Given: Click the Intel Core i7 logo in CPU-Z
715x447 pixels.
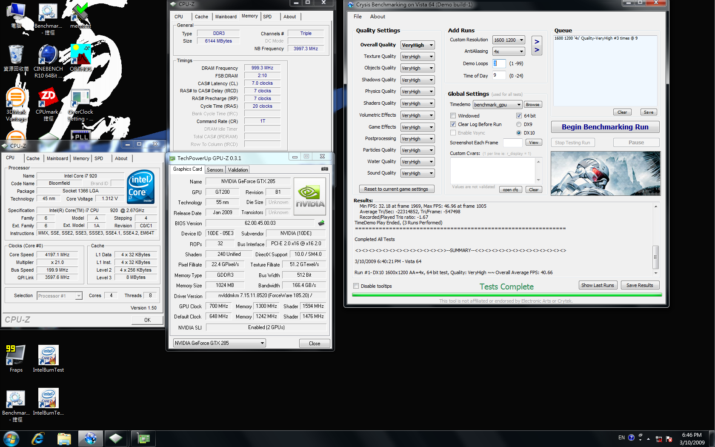Looking at the screenshot, I should point(141,186).
